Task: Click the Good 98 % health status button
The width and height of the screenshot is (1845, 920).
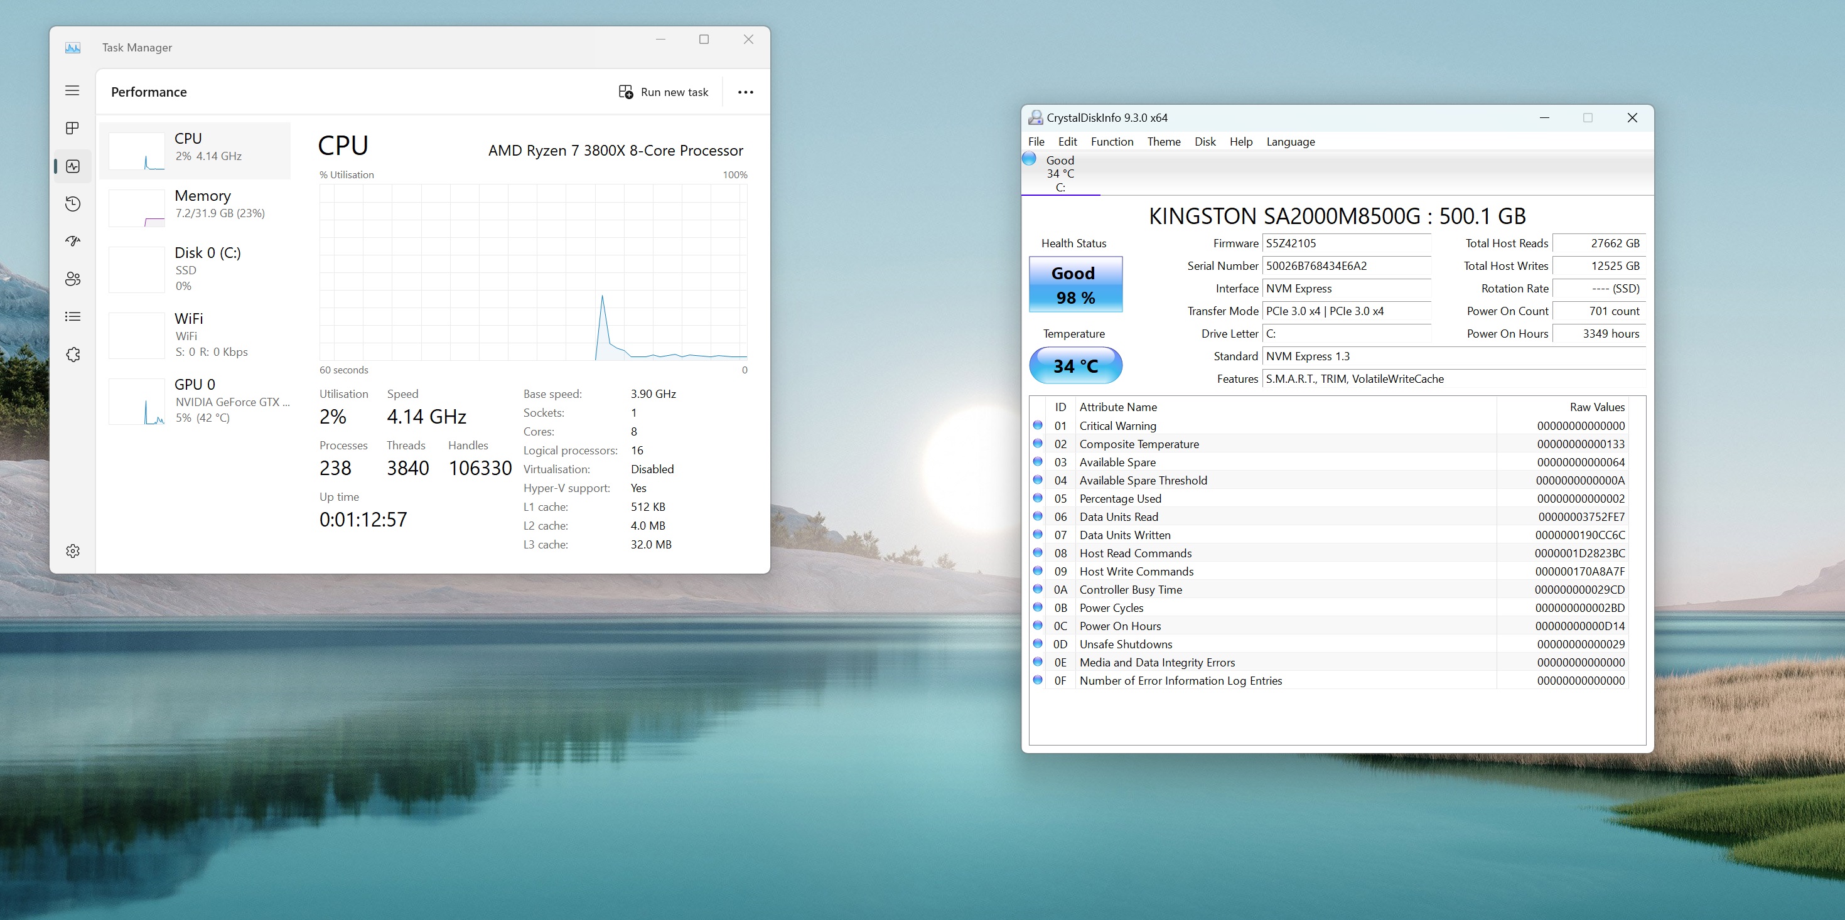Action: (x=1075, y=285)
